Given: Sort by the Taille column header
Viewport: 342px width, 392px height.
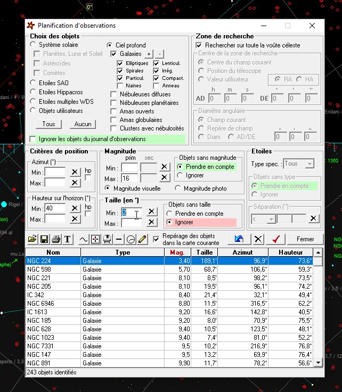Looking at the screenshot, I should click(x=204, y=252).
